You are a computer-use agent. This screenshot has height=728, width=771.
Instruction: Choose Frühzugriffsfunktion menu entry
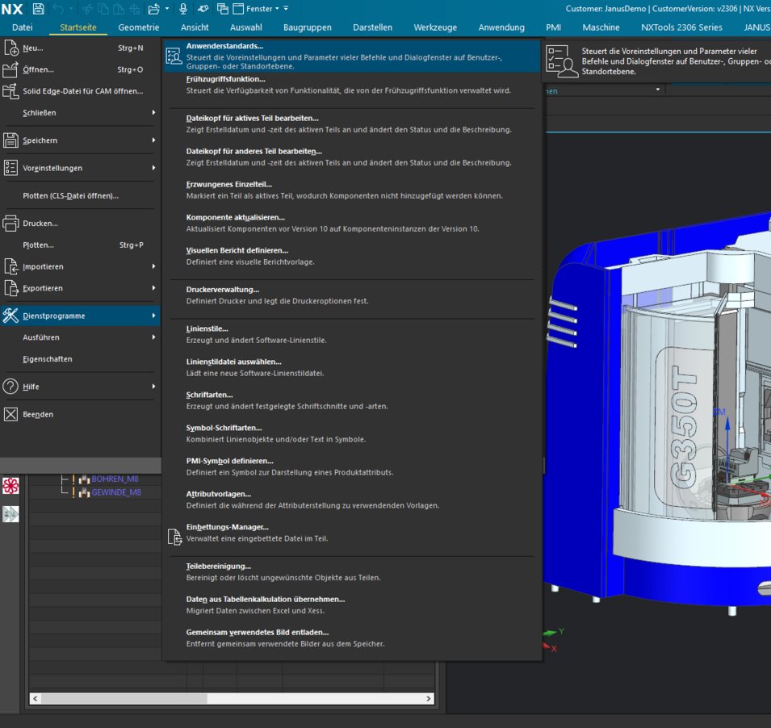point(351,85)
